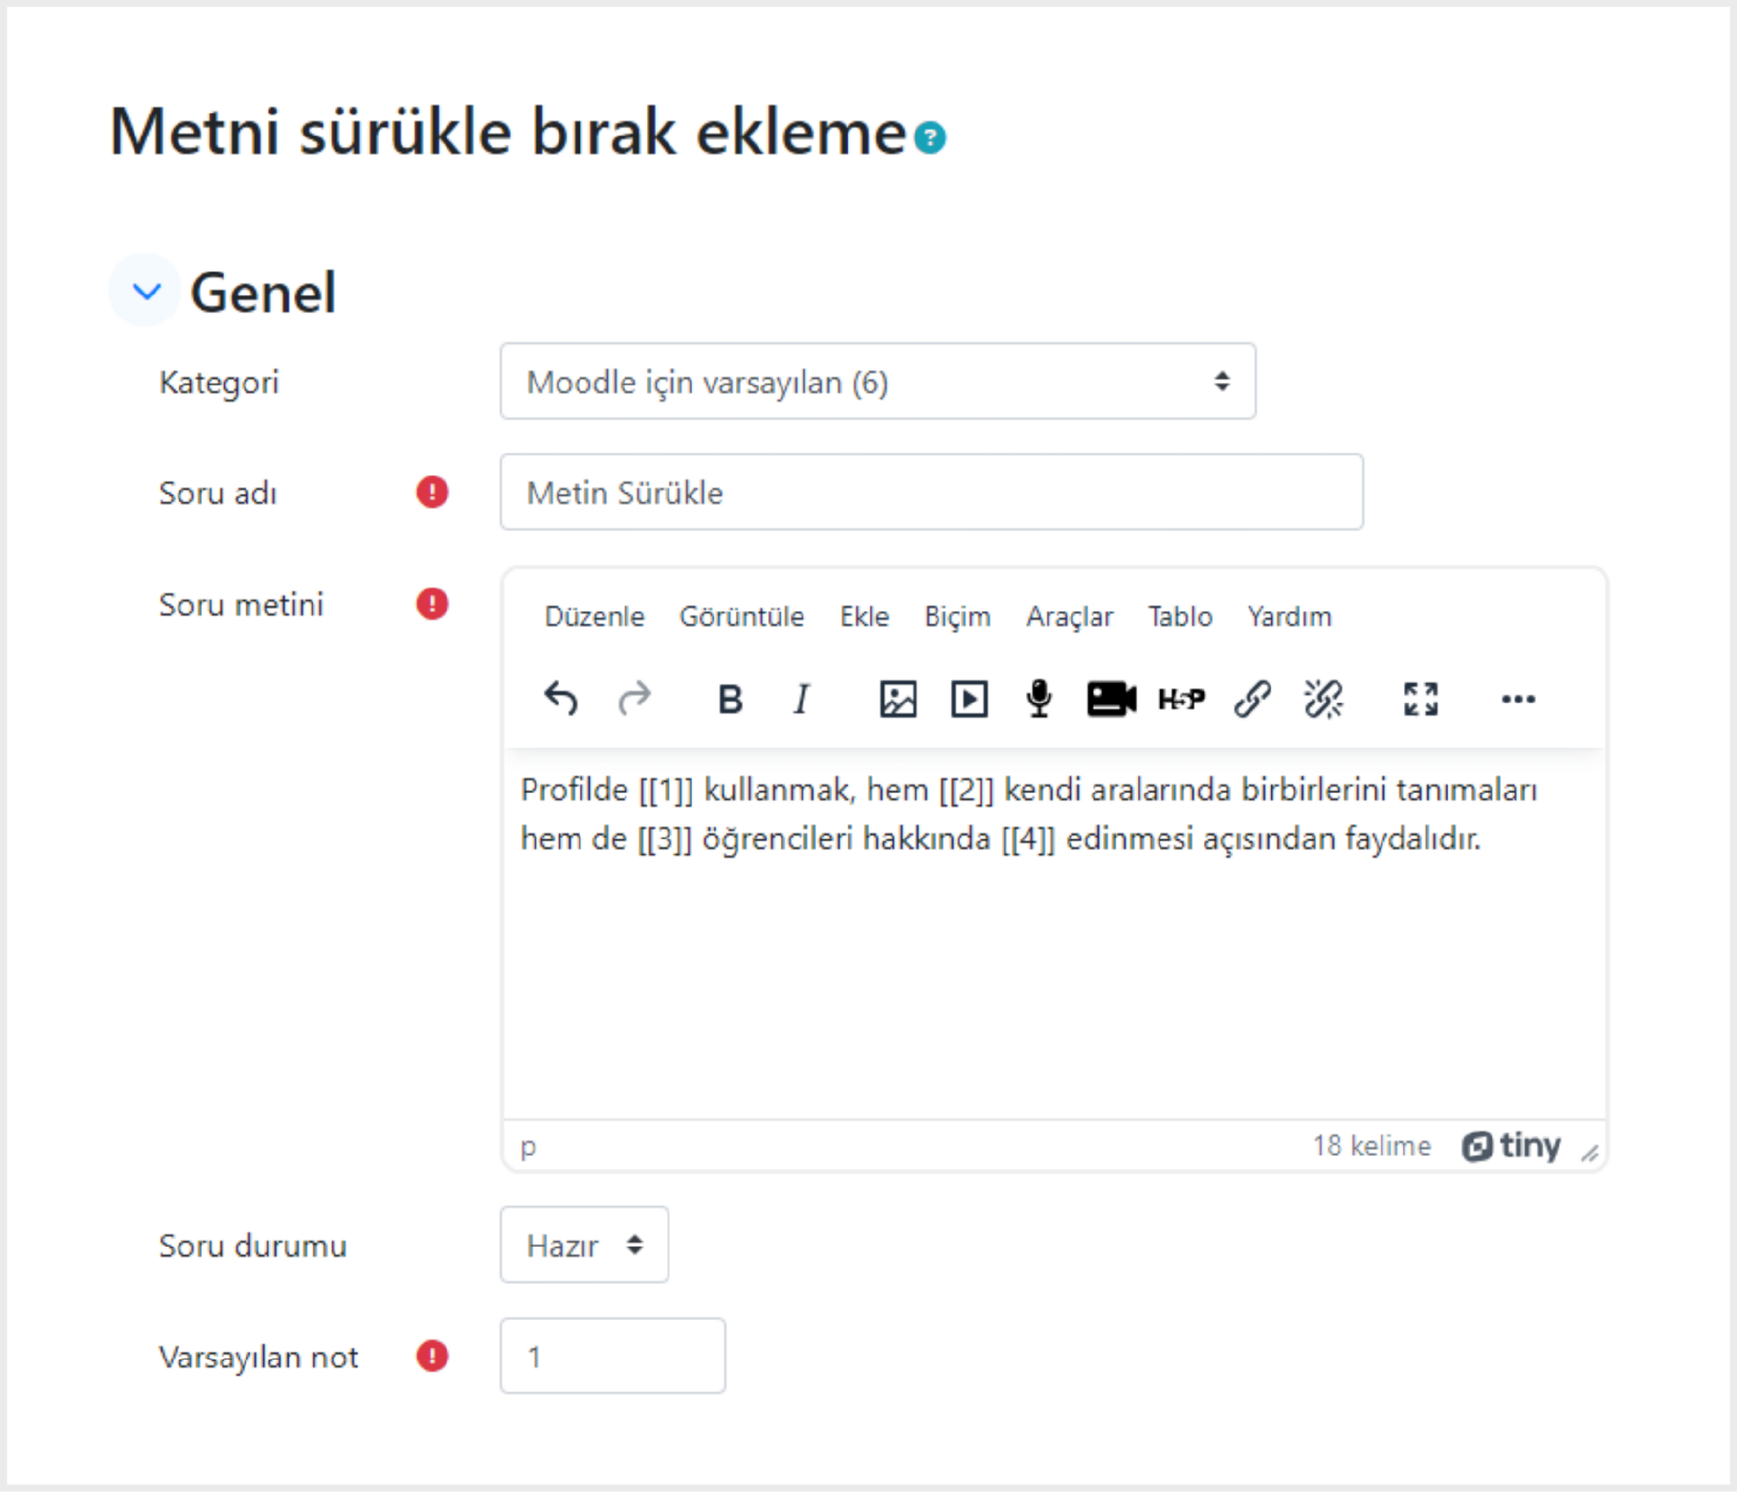
Task: Start audio recording with the microphone icon
Action: [x=1039, y=698]
